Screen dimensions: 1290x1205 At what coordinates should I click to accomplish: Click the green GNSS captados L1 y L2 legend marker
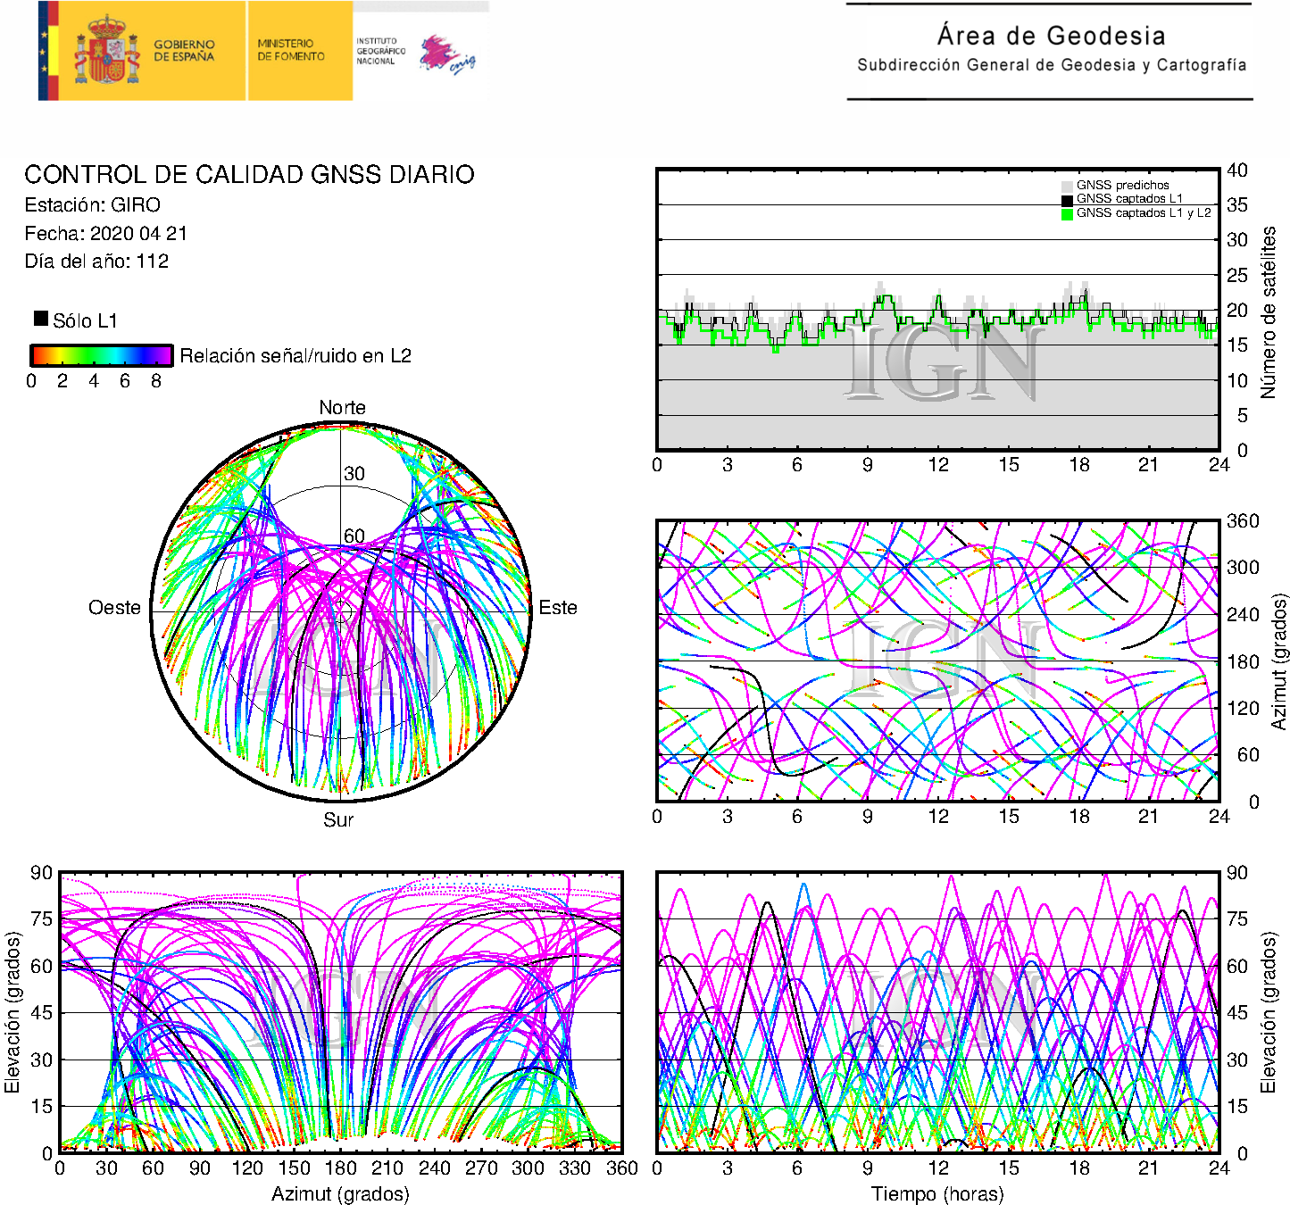[x=1067, y=213]
